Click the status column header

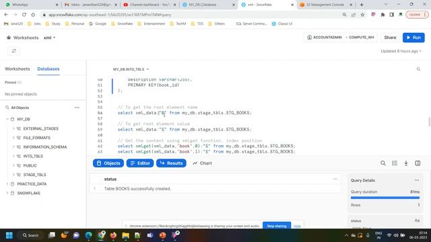coord(110,179)
